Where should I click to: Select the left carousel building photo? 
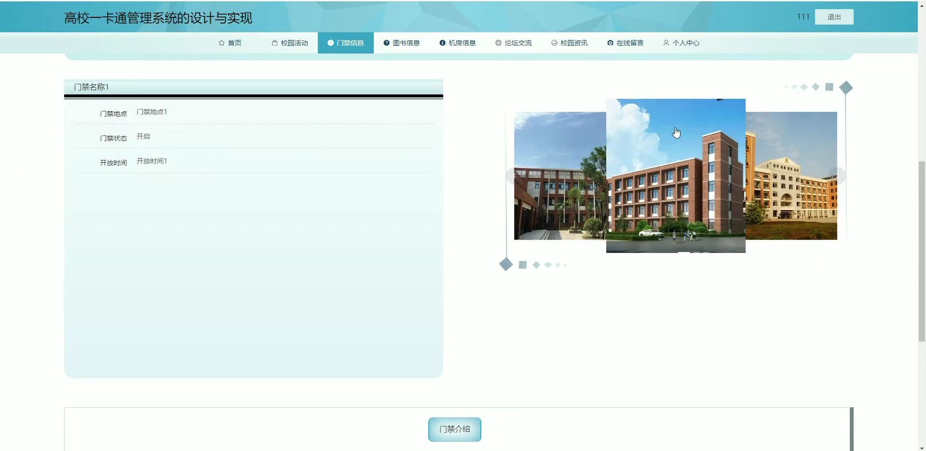pos(560,176)
